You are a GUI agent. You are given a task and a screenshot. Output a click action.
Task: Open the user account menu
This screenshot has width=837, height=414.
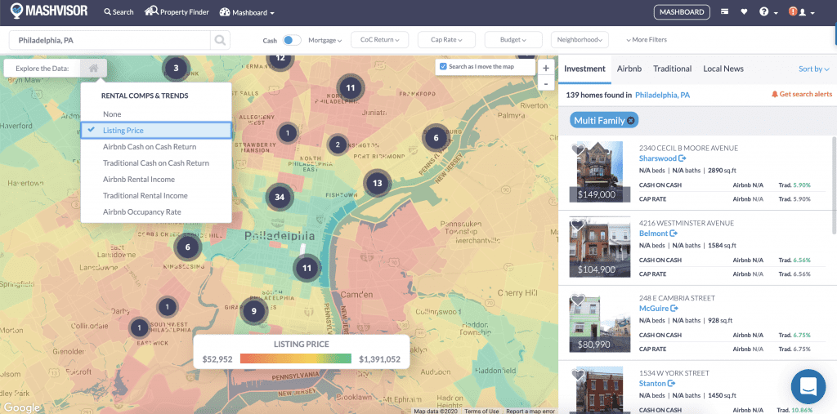[x=806, y=11]
